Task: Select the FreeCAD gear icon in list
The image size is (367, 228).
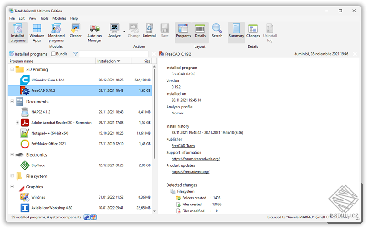Action: [25, 91]
